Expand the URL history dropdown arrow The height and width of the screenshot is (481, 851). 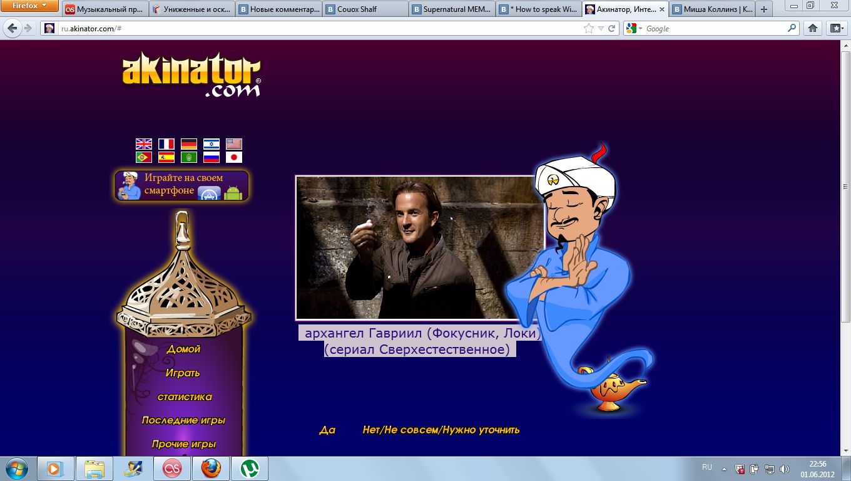601,28
